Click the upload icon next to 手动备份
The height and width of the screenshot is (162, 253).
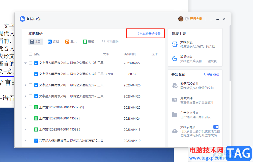point(204,75)
